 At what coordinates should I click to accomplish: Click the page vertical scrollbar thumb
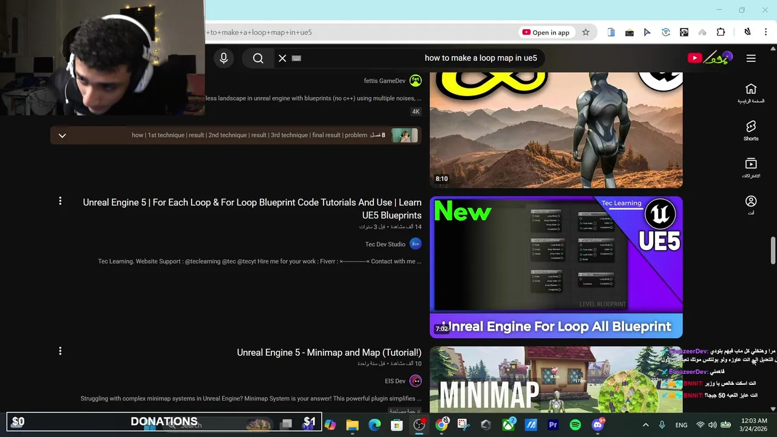click(773, 251)
